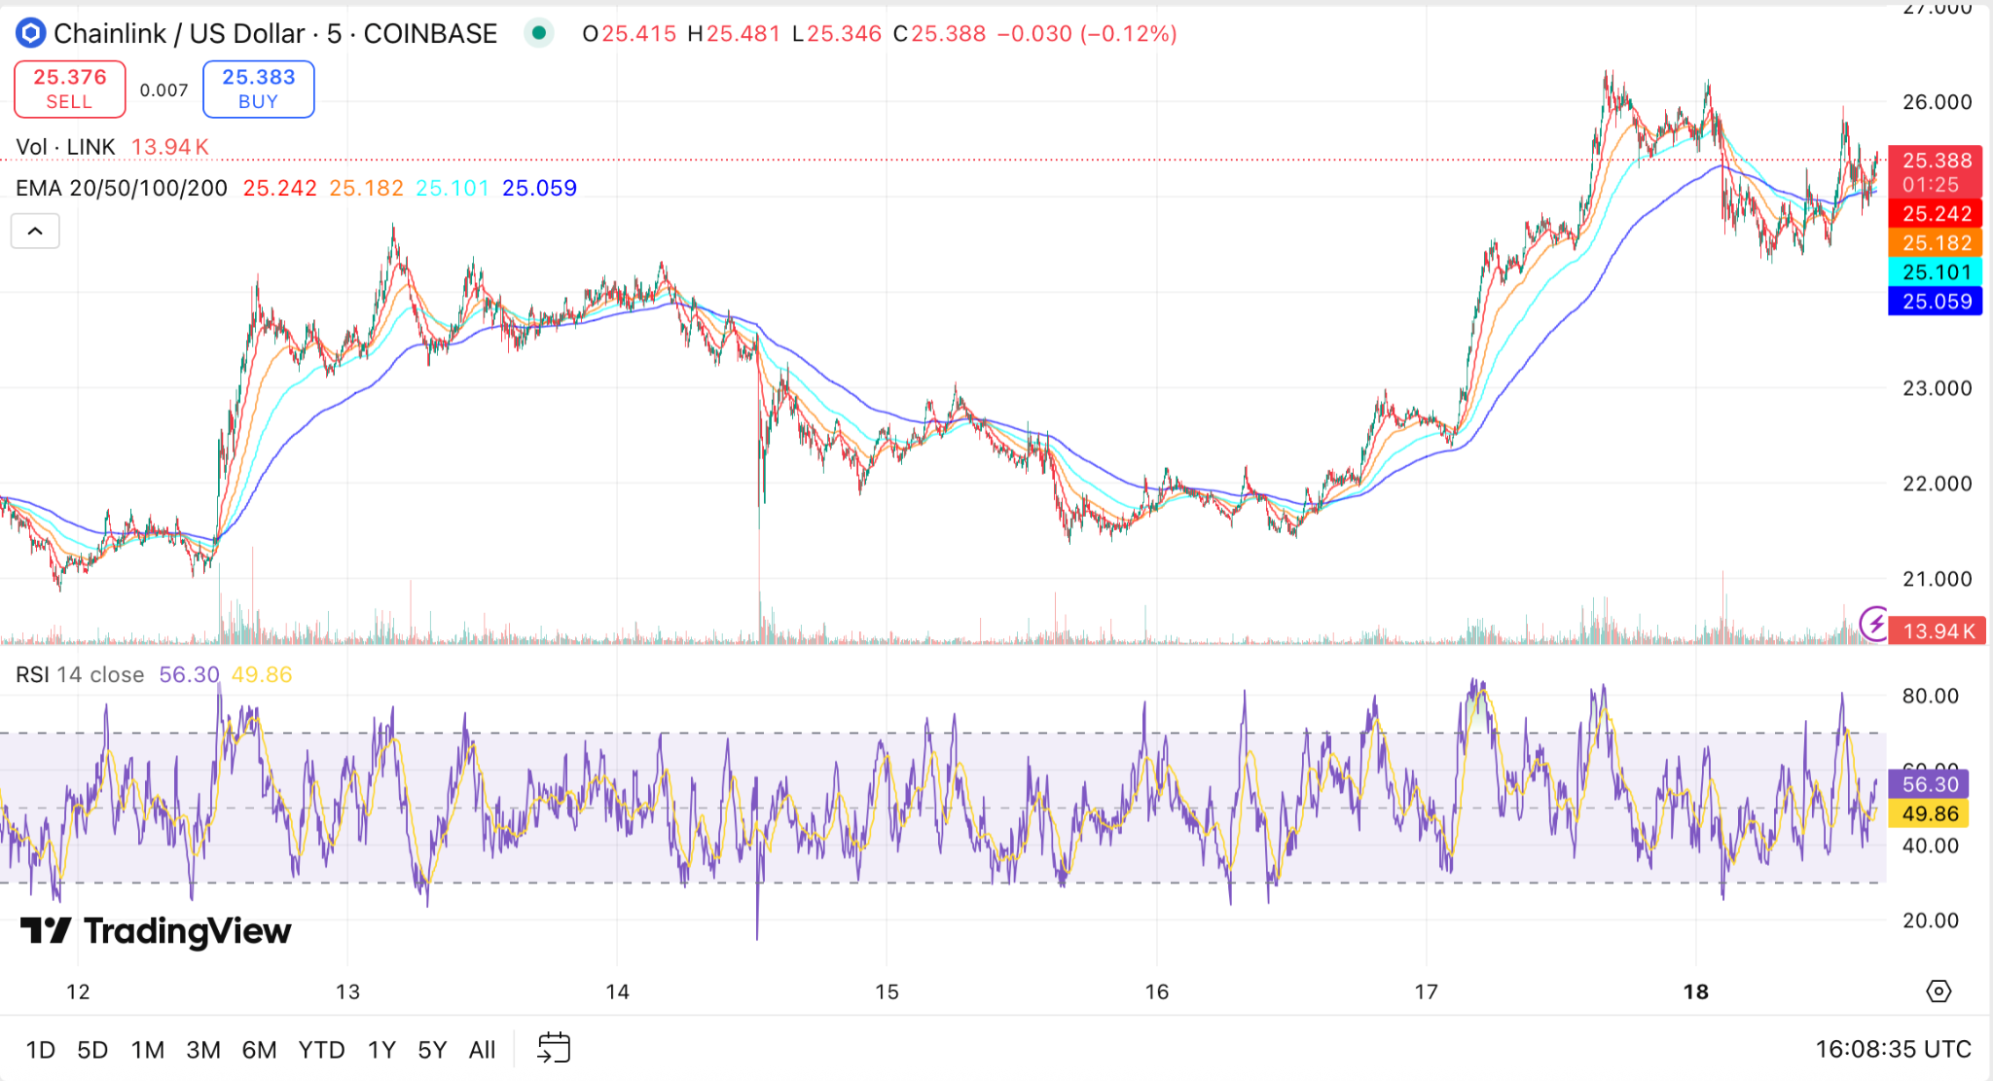Open the chart settings gear icon
Screen dimensions: 1993x1081
pos(1939,991)
